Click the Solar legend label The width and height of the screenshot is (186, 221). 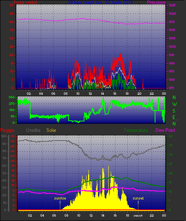(51, 130)
